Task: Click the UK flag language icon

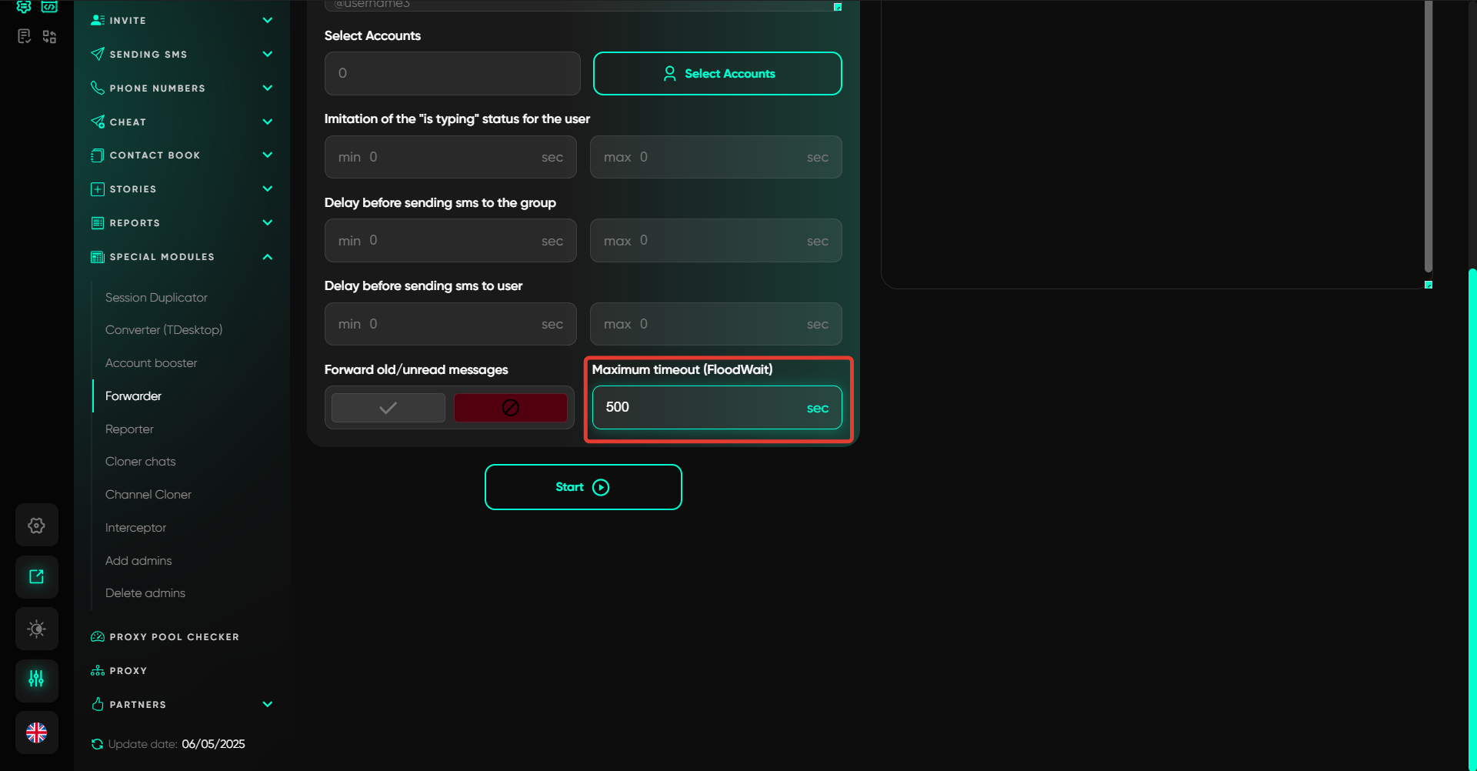Action: click(x=36, y=733)
